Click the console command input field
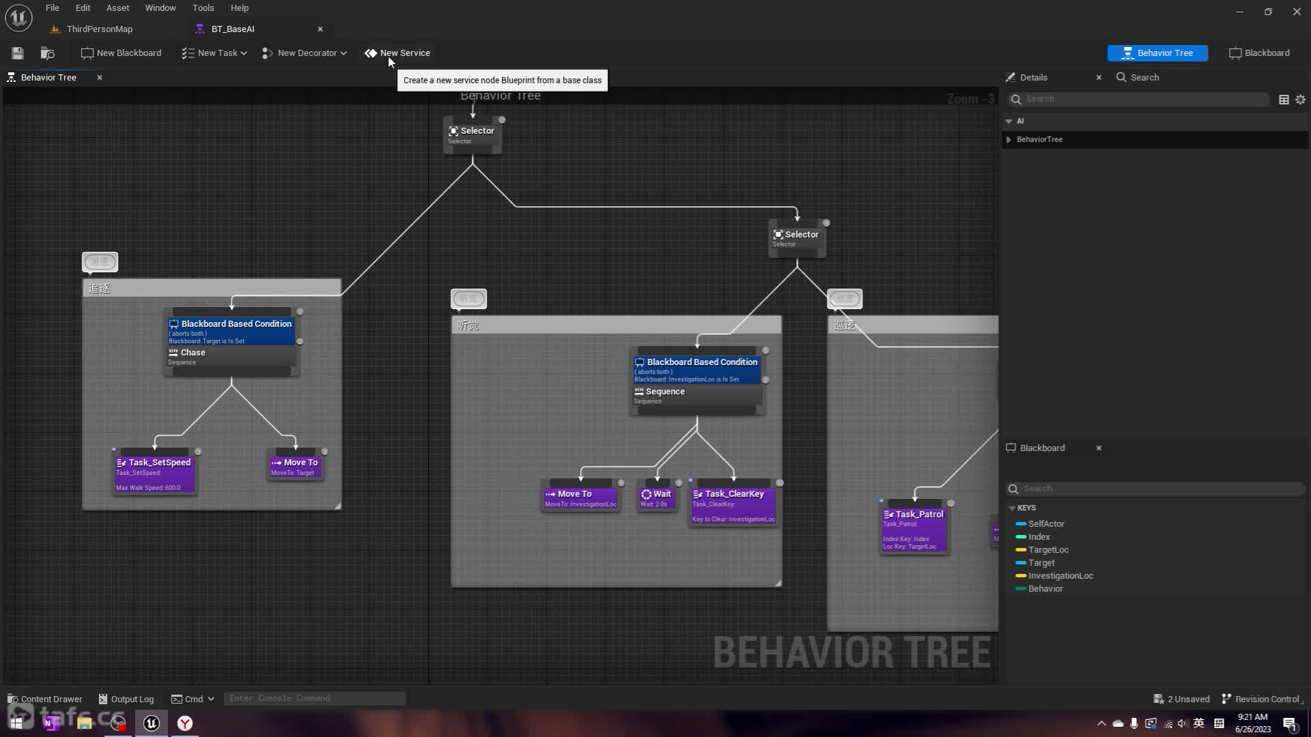 [x=314, y=698]
